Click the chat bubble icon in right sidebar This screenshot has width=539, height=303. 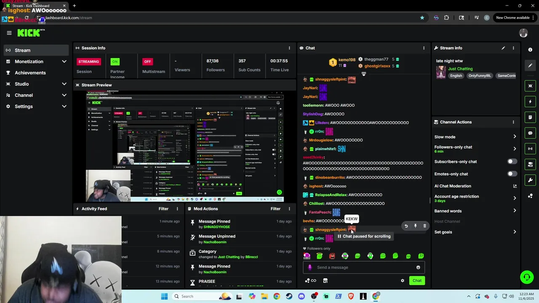530,133
